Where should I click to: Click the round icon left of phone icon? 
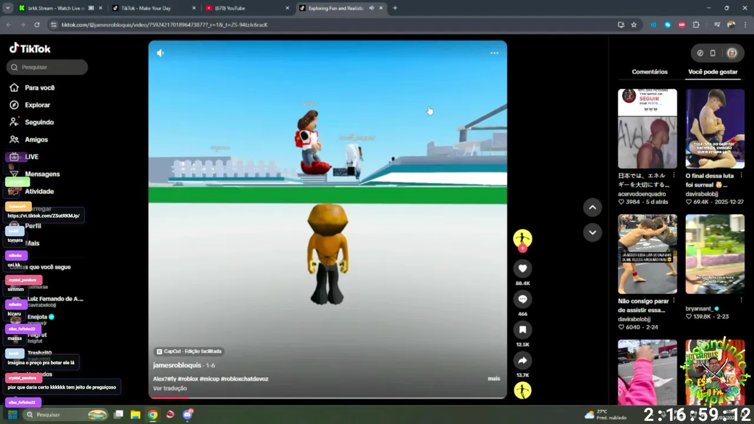(700, 53)
